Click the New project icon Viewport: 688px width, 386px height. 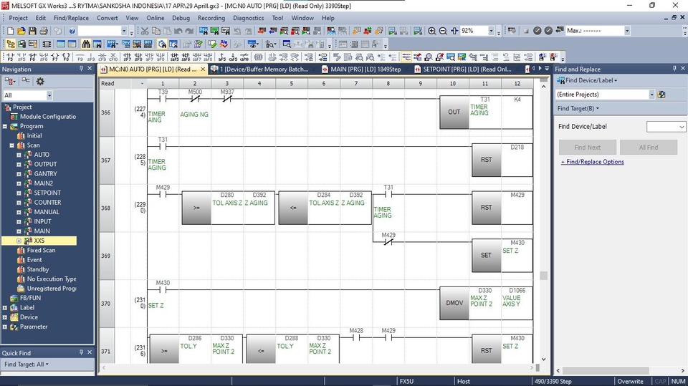pos(10,31)
